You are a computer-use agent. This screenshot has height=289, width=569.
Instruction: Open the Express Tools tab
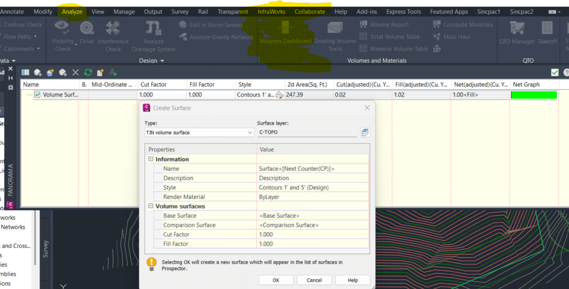(x=403, y=12)
